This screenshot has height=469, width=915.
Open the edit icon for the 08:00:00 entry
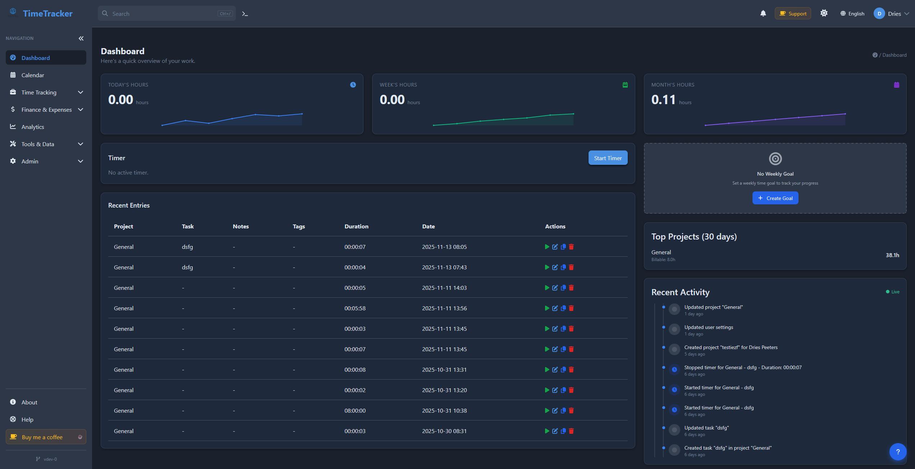[555, 410]
